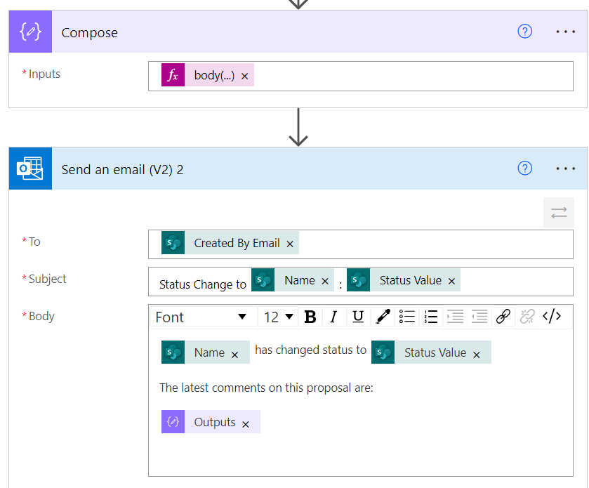Toggle italic formatting in body toolbar
The height and width of the screenshot is (488, 589).
[x=333, y=317]
